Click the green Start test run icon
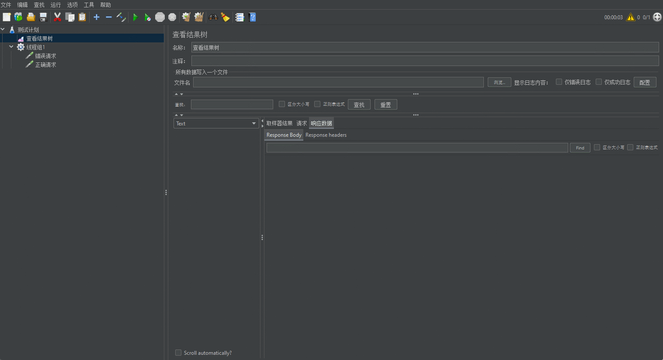This screenshot has height=360, width=663. [135, 17]
